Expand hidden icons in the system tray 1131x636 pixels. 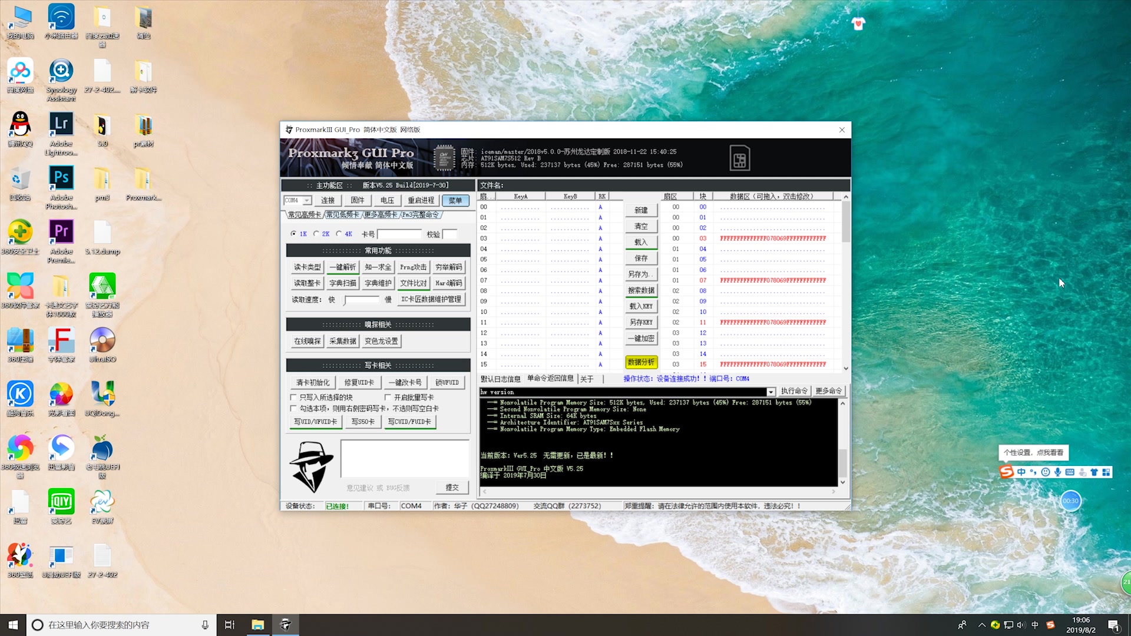pos(981,624)
